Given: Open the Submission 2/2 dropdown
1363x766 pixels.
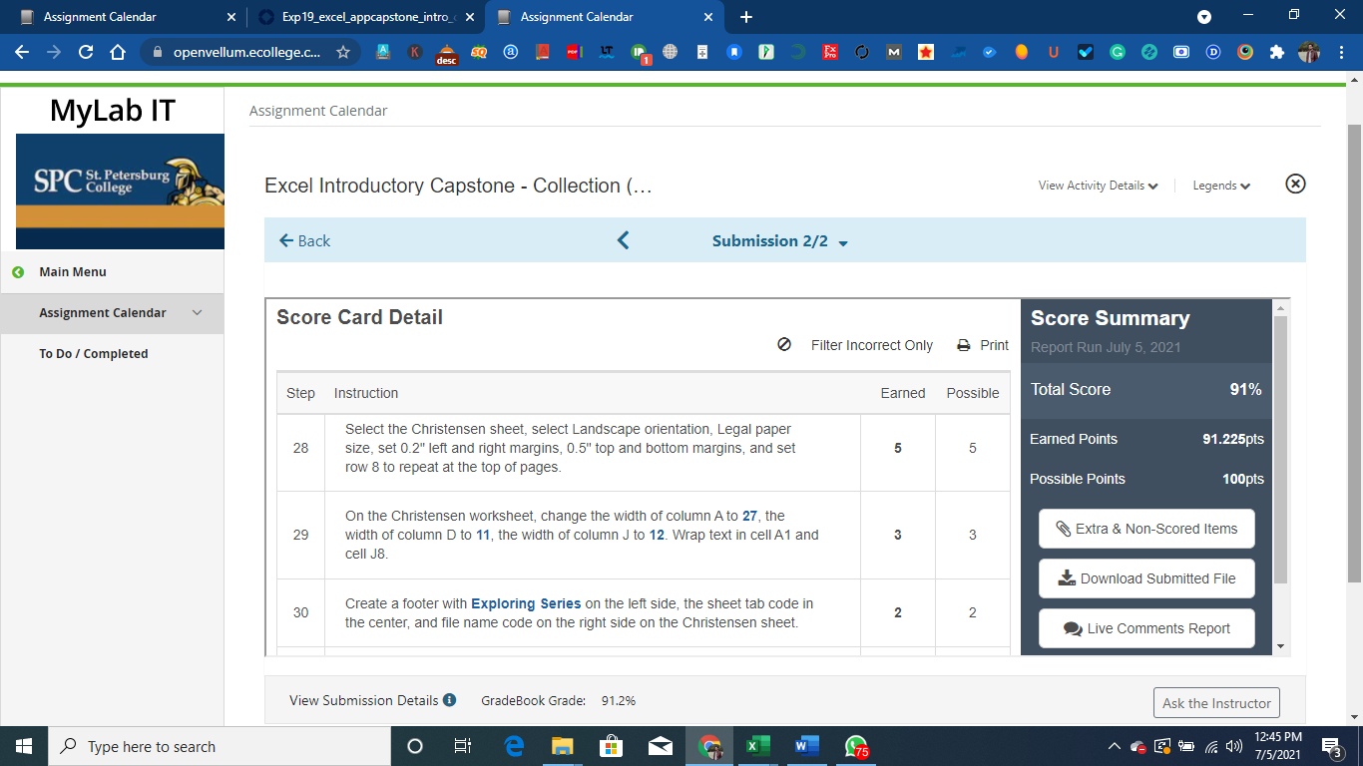Looking at the screenshot, I should point(780,241).
